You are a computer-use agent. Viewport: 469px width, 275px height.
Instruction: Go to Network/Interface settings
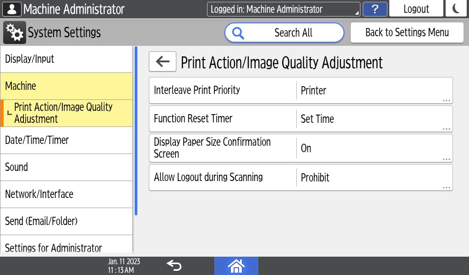66,194
